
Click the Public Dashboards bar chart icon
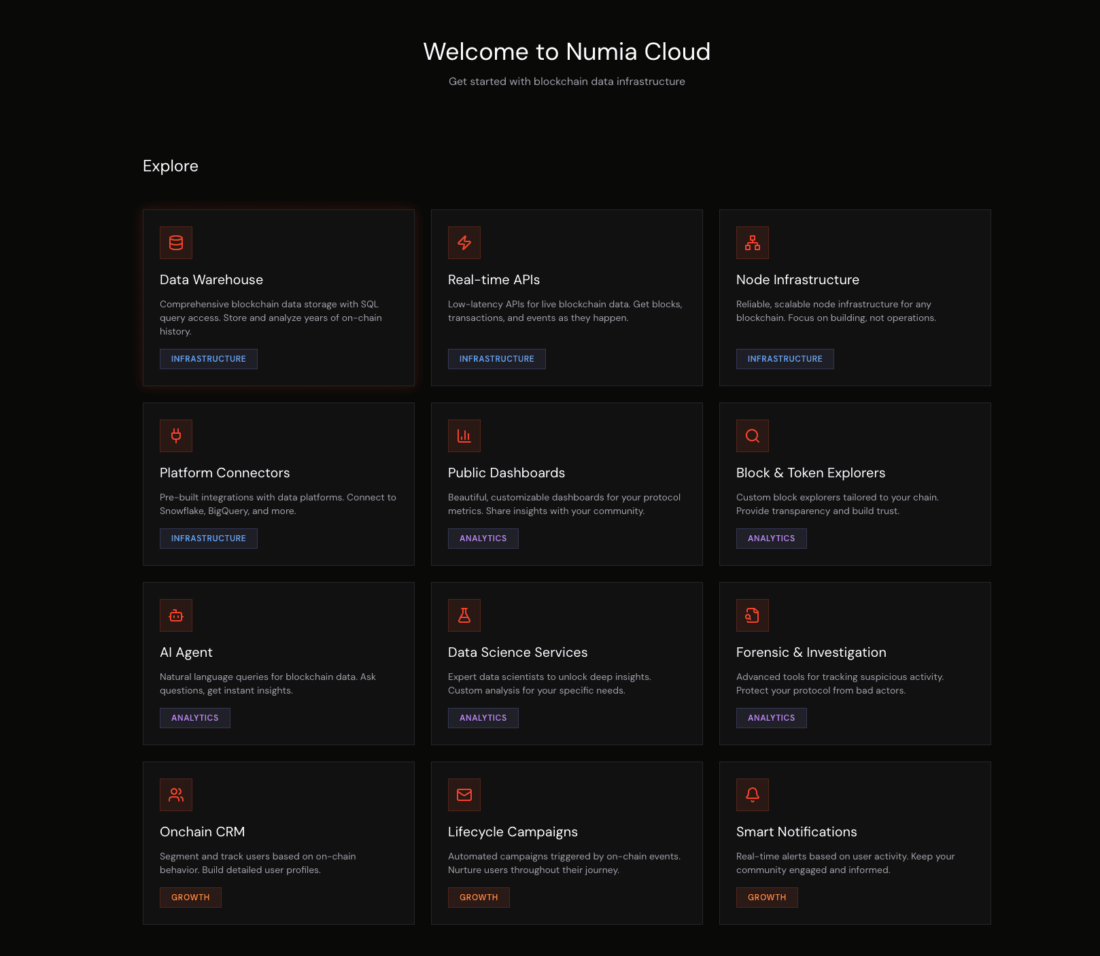coord(464,436)
